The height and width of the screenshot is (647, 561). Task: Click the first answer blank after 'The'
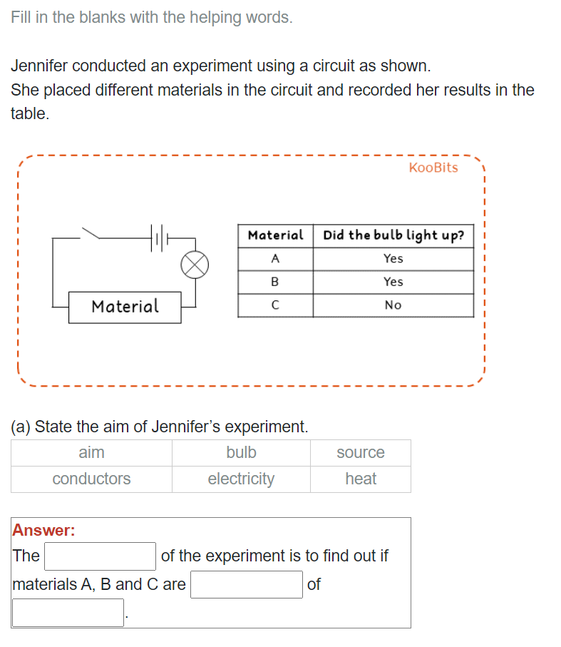click(x=99, y=555)
